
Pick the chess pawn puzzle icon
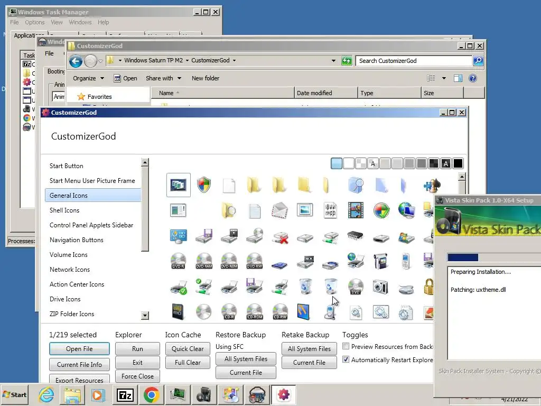tap(432, 185)
